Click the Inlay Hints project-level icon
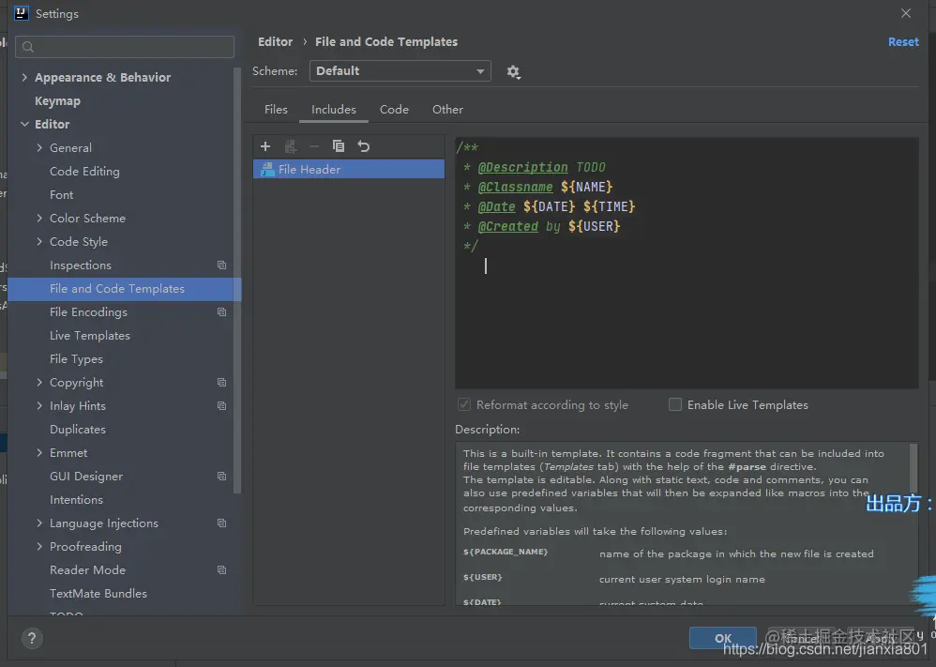The width and height of the screenshot is (936, 667). 221,406
